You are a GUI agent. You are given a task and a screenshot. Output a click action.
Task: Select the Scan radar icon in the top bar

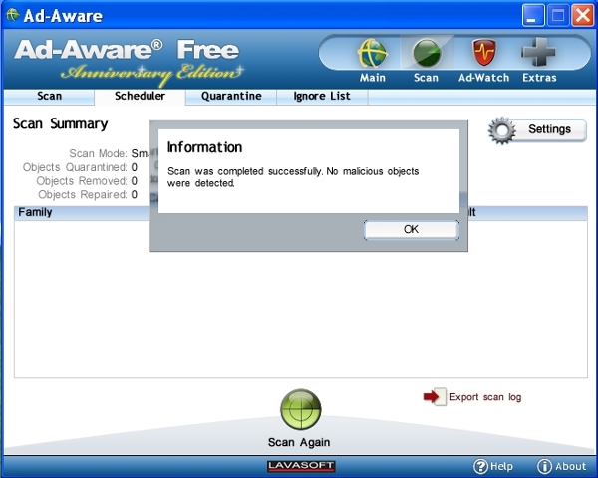[x=427, y=53]
